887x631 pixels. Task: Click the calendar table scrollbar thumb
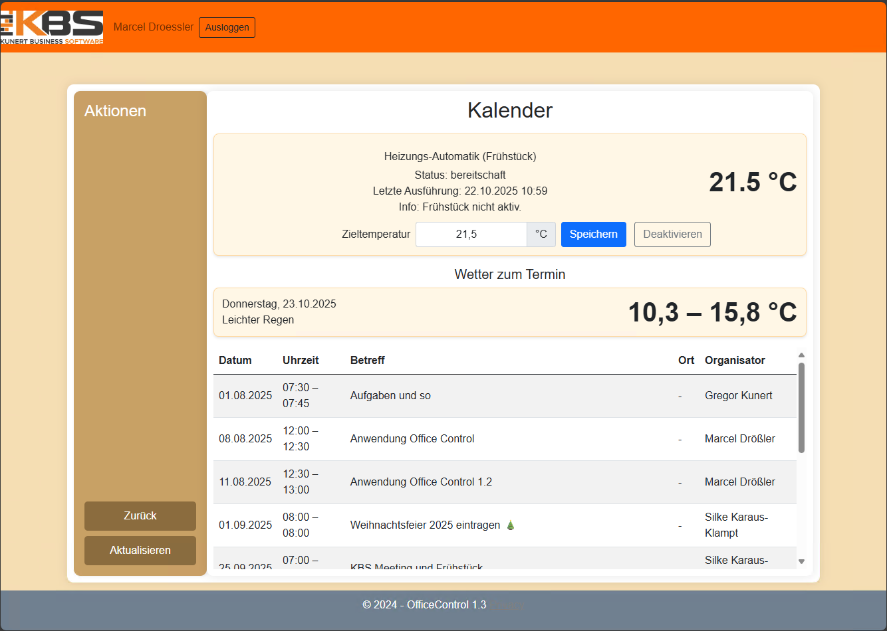point(801,408)
